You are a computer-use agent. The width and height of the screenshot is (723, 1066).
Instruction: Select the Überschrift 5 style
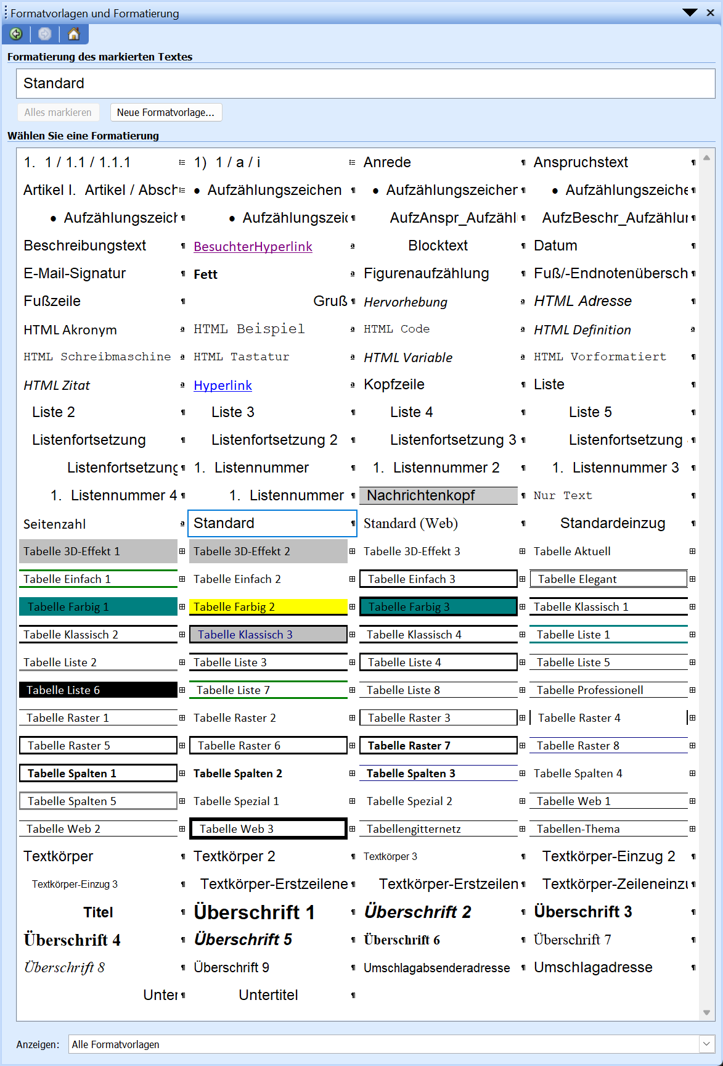click(x=243, y=940)
